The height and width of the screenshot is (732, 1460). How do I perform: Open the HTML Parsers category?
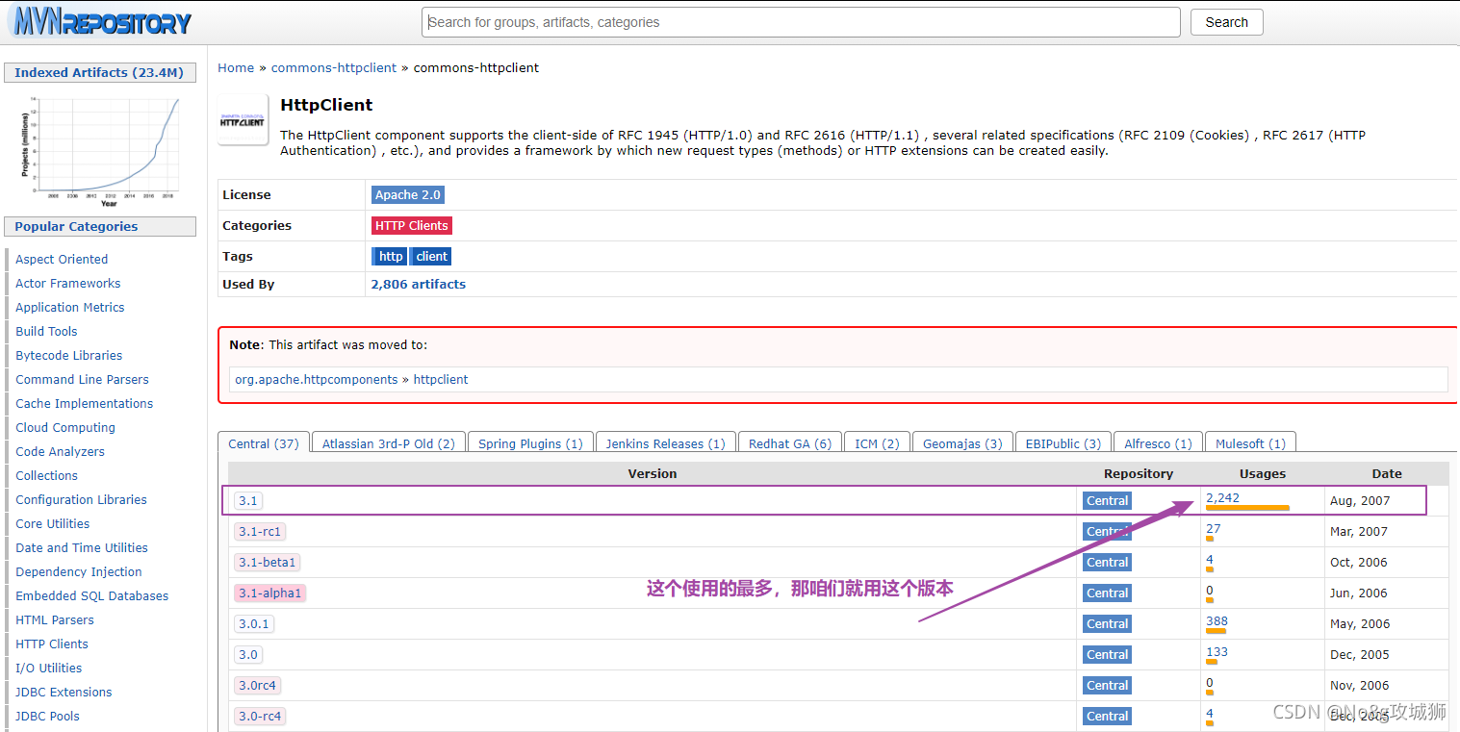pos(55,619)
